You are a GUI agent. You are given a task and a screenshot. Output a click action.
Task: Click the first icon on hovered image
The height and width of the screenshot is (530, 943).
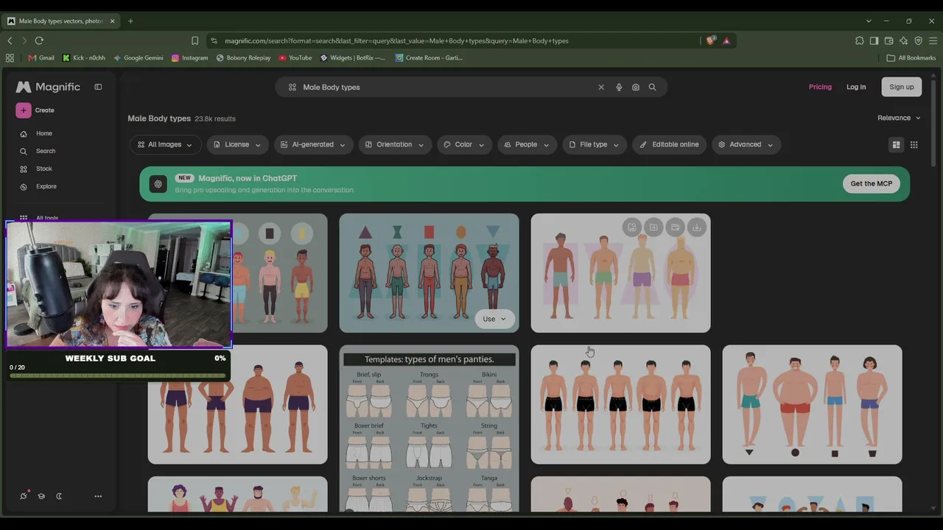click(x=631, y=227)
